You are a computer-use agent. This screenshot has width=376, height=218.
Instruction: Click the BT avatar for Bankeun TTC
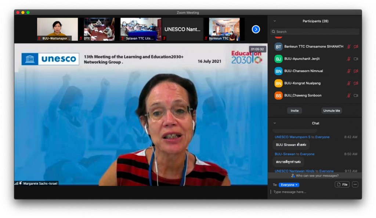(x=278, y=47)
